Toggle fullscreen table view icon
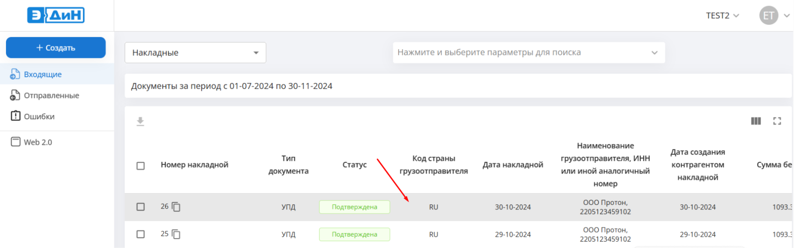Image resolution: width=794 pixels, height=248 pixels. pos(777,121)
